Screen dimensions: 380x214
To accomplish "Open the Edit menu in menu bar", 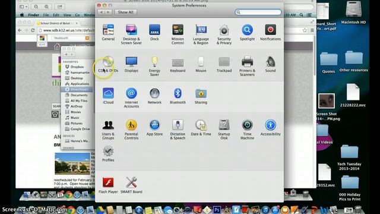I will tap(56, 15).
